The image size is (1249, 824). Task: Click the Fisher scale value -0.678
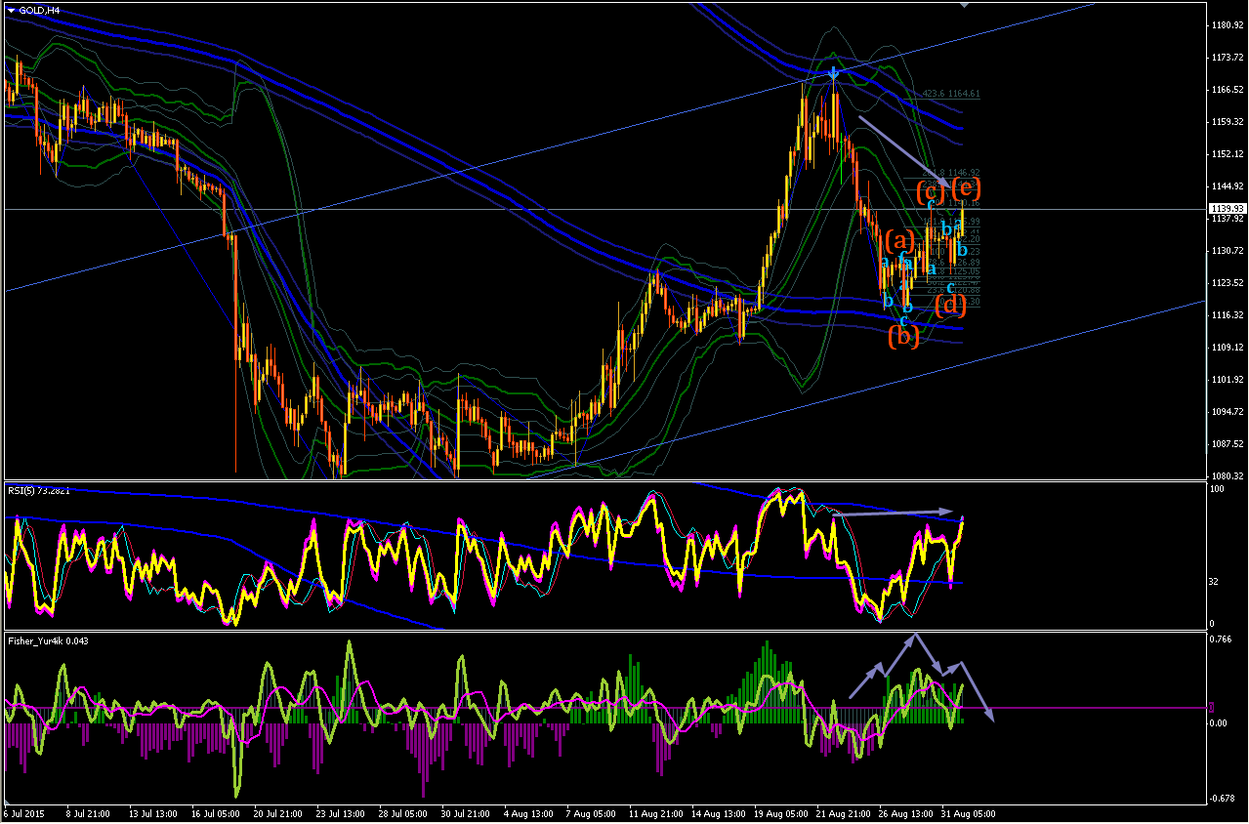coord(1222,798)
